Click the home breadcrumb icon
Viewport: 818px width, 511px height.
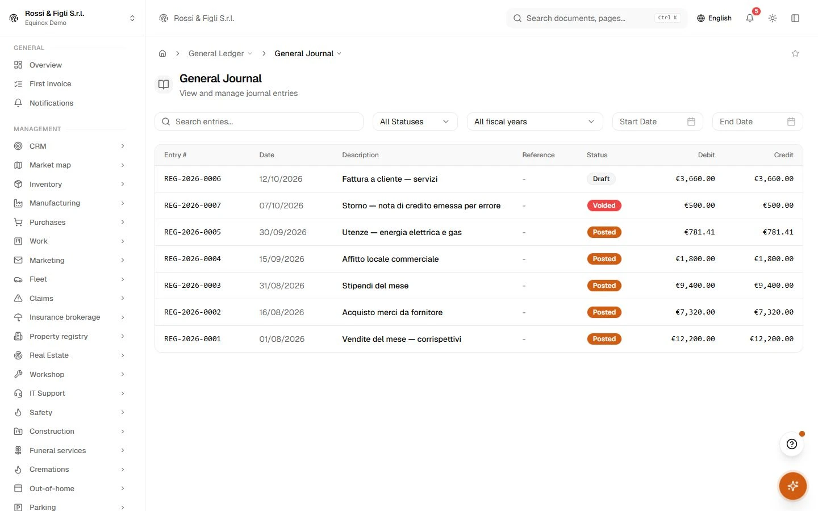click(x=162, y=53)
